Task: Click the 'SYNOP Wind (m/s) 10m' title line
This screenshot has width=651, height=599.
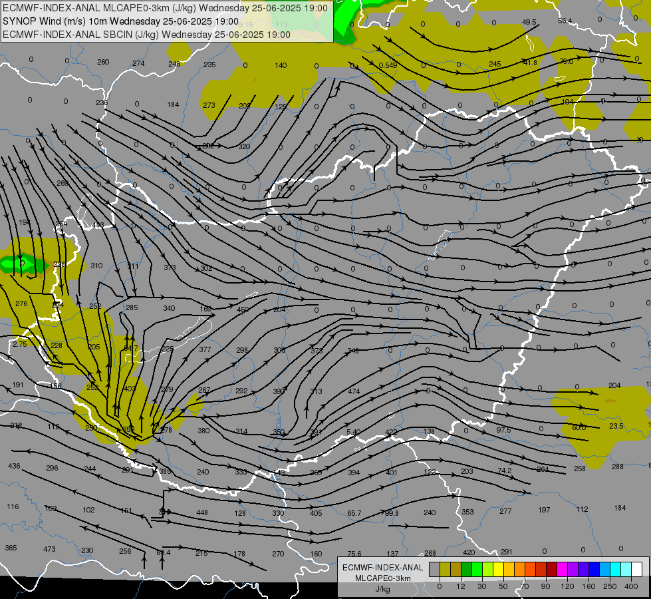Action: click(120, 21)
